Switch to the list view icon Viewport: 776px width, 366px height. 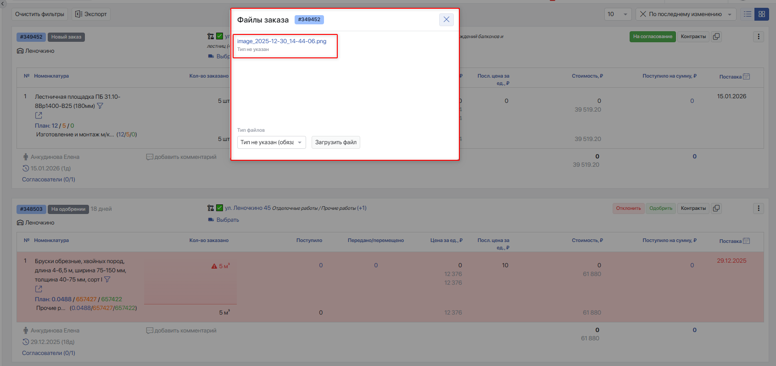pyautogui.click(x=748, y=14)
